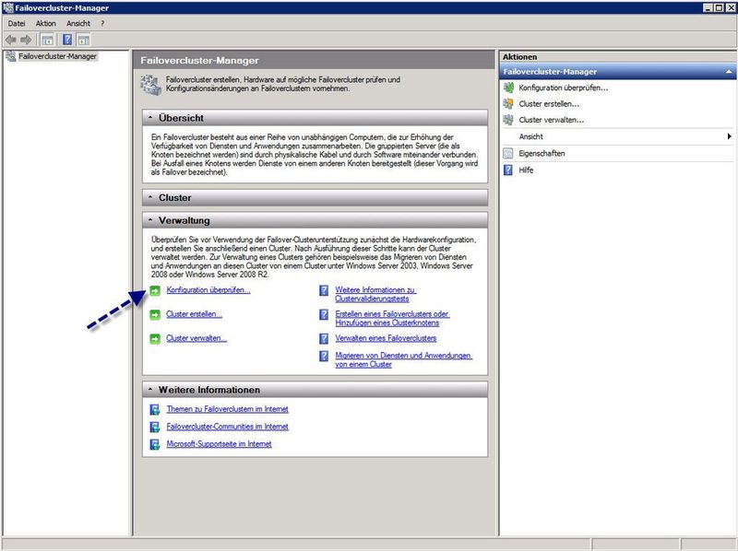Click the Back arrow toolbar icon
The height and width of the screenshot is (551, 738).
(x=10, y=40)
